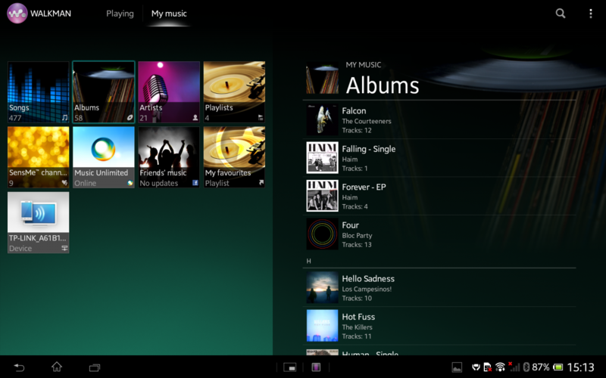Tap the Android home button

(x=57, y=367)
